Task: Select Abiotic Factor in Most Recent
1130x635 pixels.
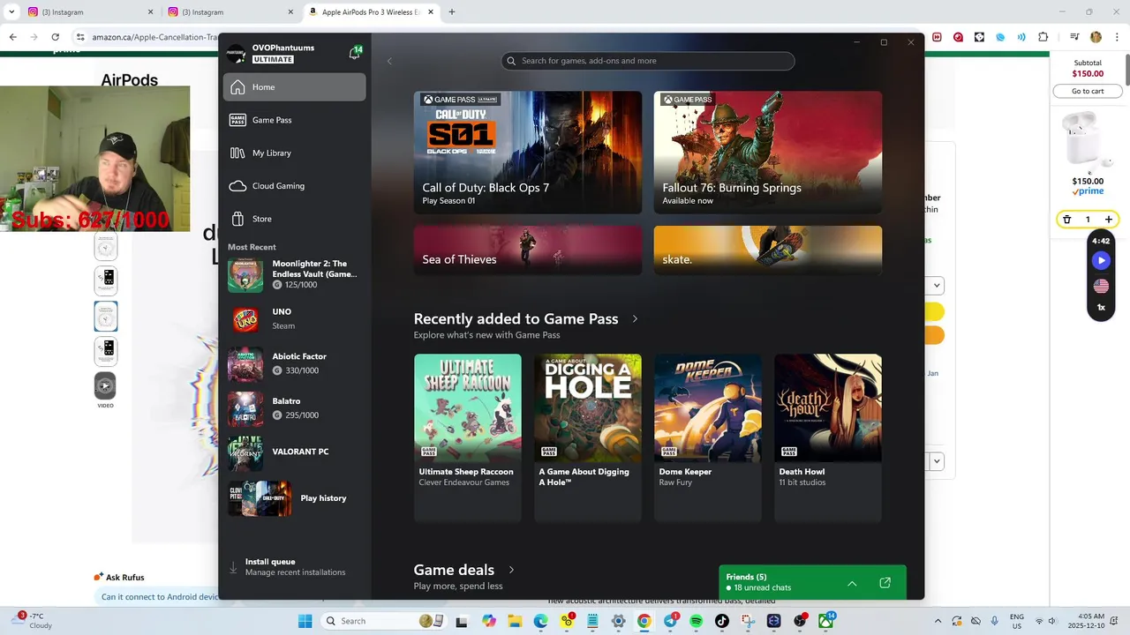Action: coord(294,363)
